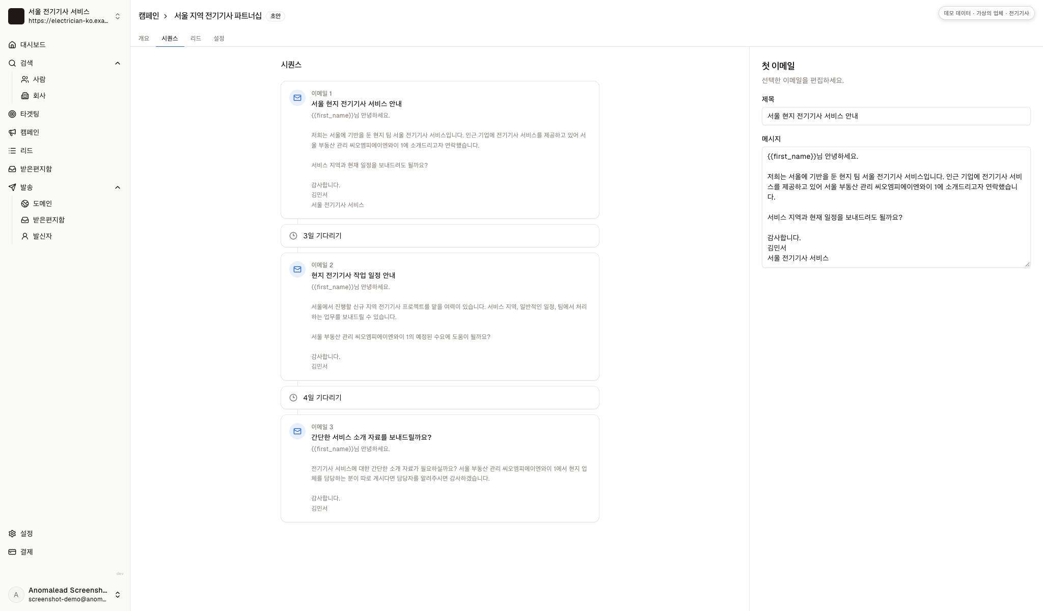Click the 서울 지역 전기기사 파트너십 title

pos(218,16)
